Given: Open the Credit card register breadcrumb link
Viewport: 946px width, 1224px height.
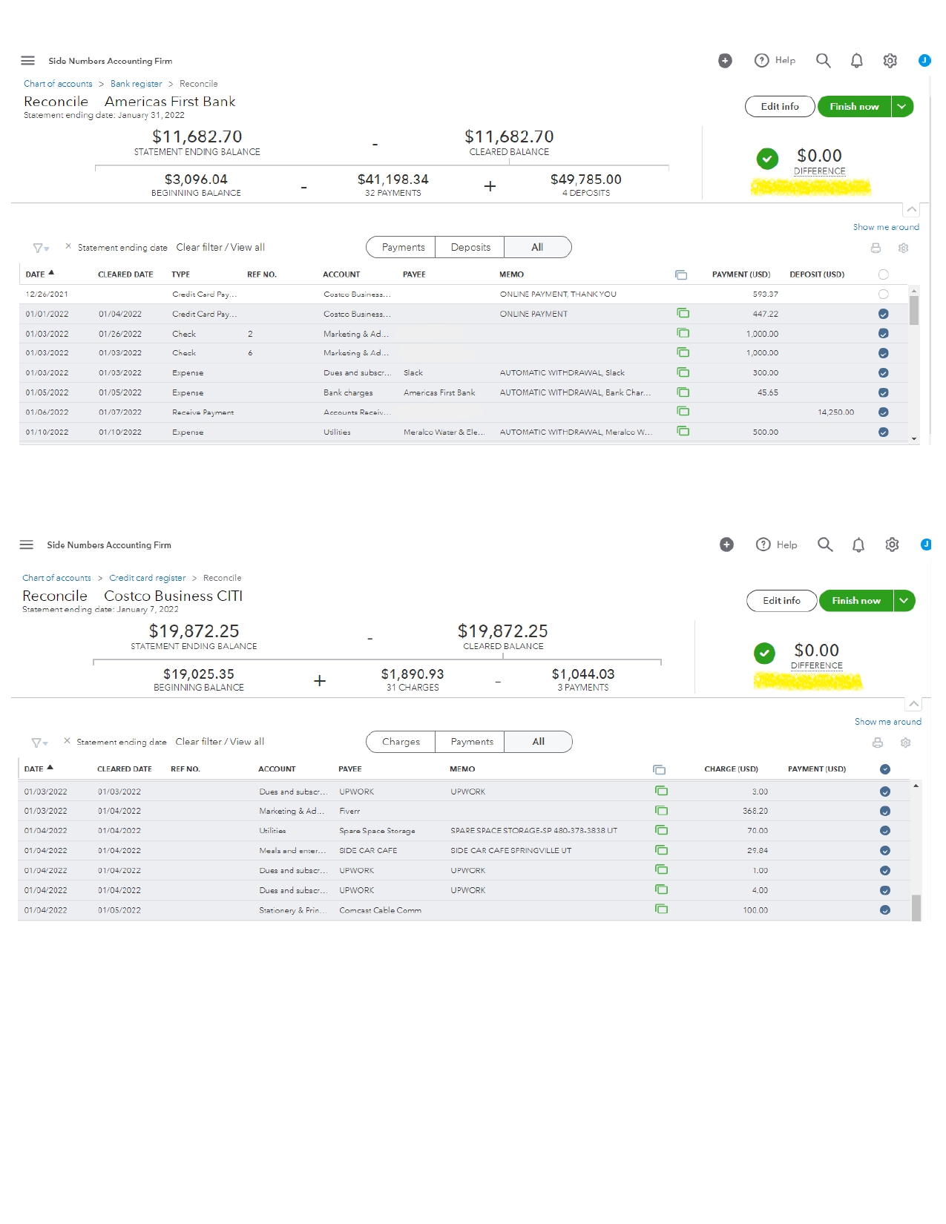Looking at the screenshot, I should [147, 578].
